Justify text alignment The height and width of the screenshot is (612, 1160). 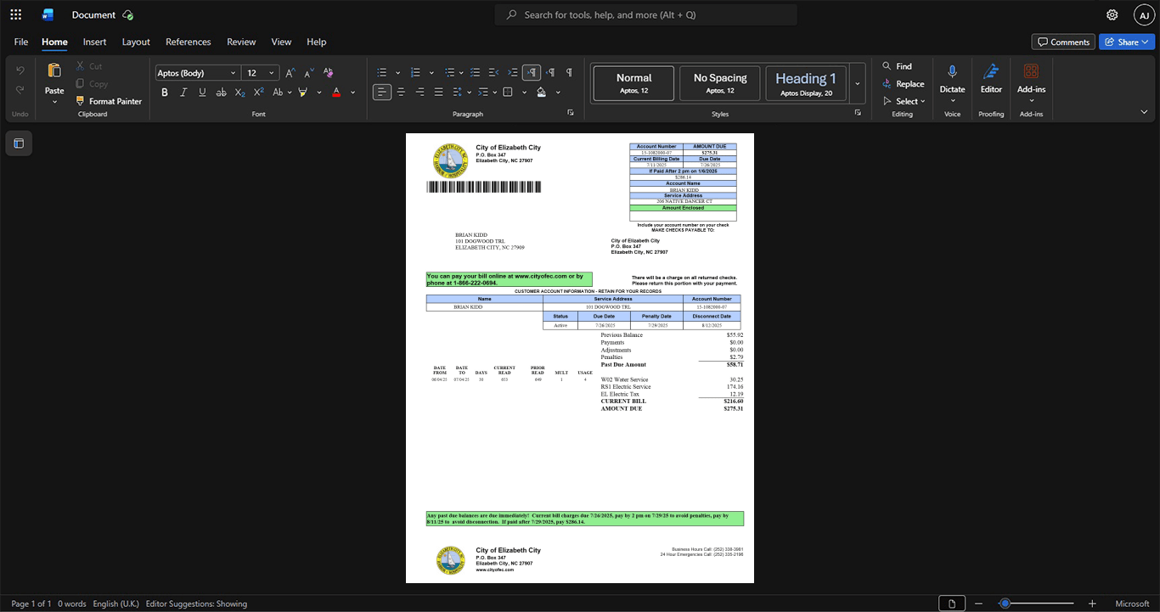coord(438,92)
